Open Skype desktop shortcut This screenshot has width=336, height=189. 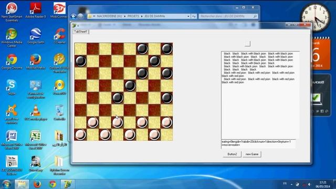(11, 87)
